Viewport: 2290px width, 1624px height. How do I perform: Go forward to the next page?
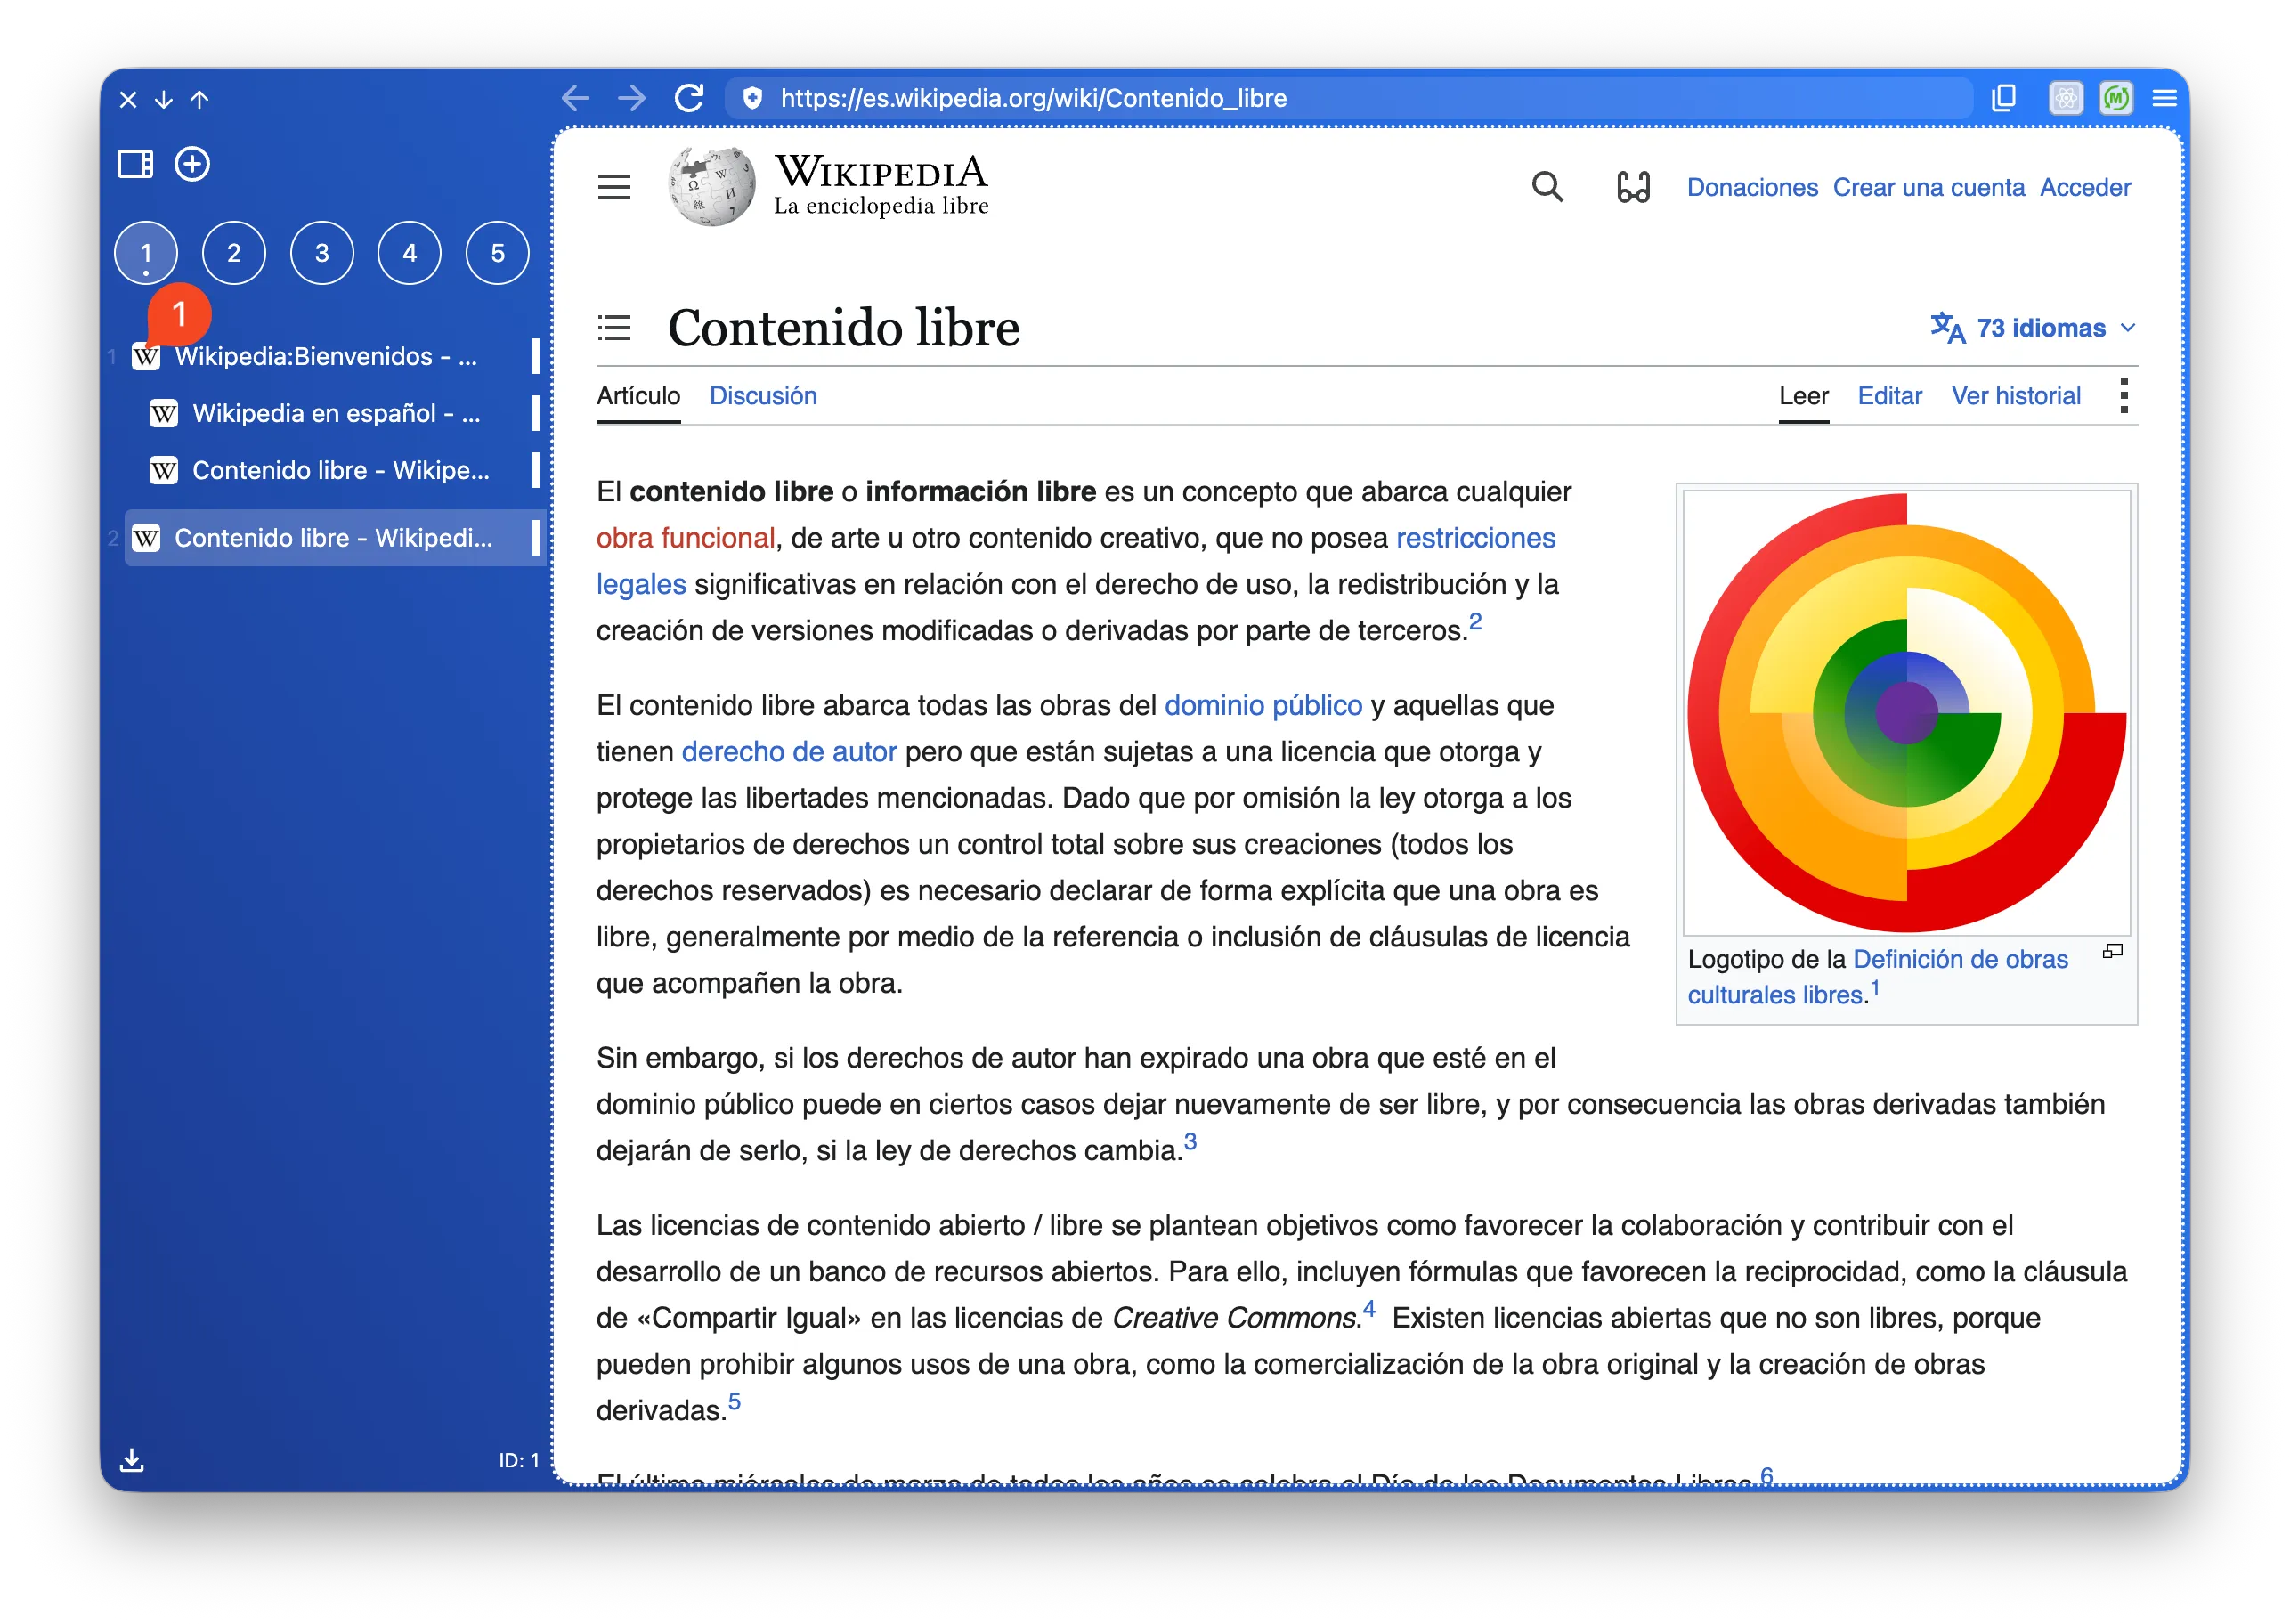(x=632, y=98)
